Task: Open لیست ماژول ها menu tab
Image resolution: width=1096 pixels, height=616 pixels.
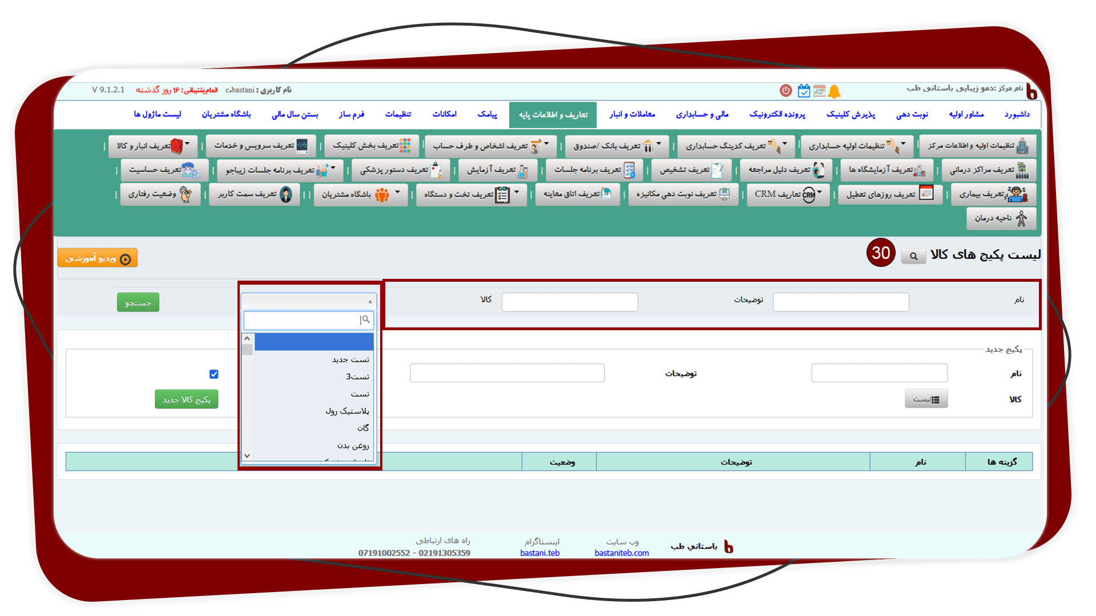Action: [x=158, y=115]
